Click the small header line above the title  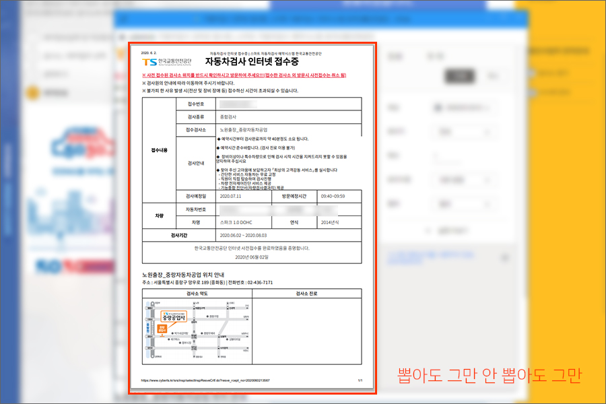pyautogui.click(x=265, y=54)
